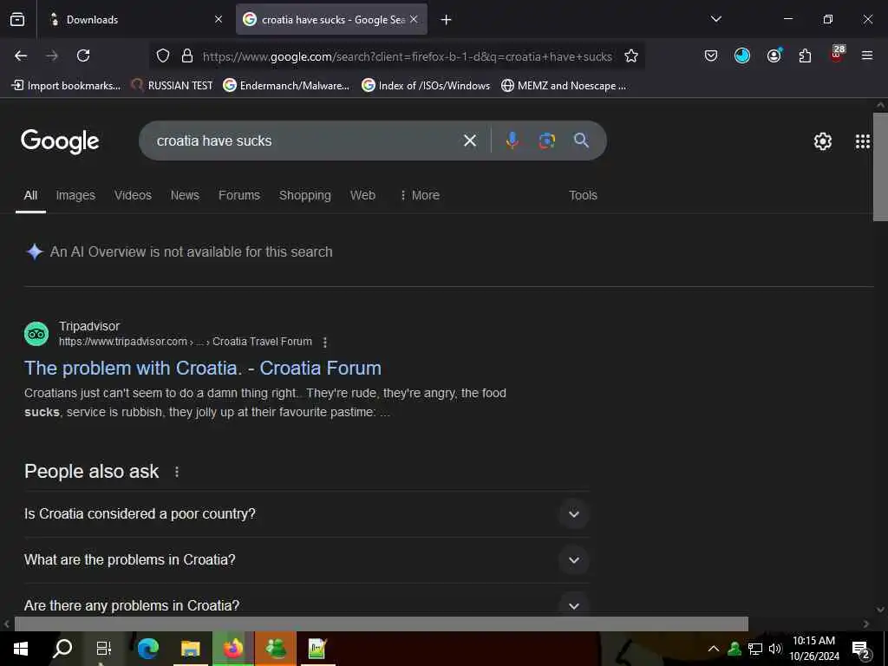Switch to Videos results
Image resolution: width=888 pixels, height=666 pixels.
pyautogui.click(x=133, y=195)
